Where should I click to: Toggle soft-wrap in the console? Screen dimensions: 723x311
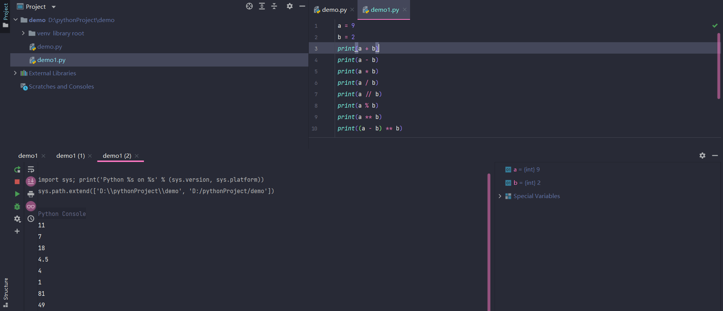point(31,170)
